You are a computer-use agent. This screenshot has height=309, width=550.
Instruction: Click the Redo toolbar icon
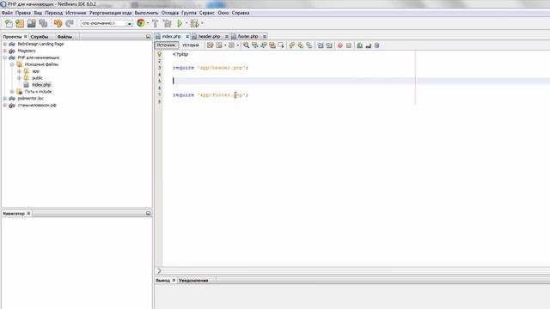[70, 23]
